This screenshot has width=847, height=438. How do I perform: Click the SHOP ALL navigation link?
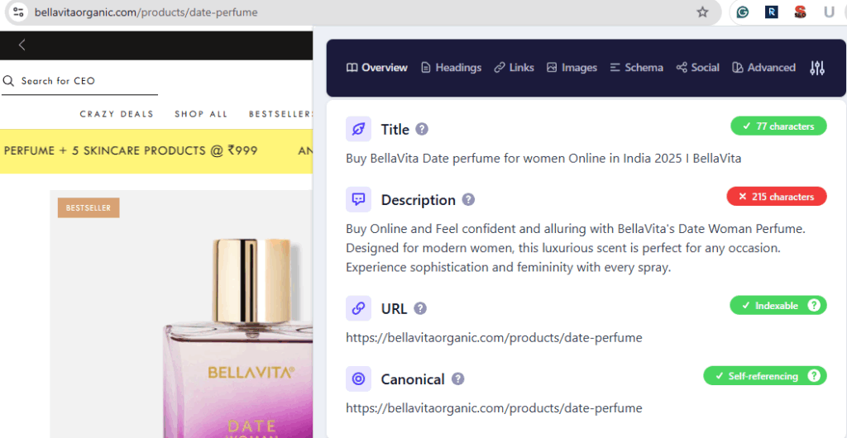(x=201, y=114)
